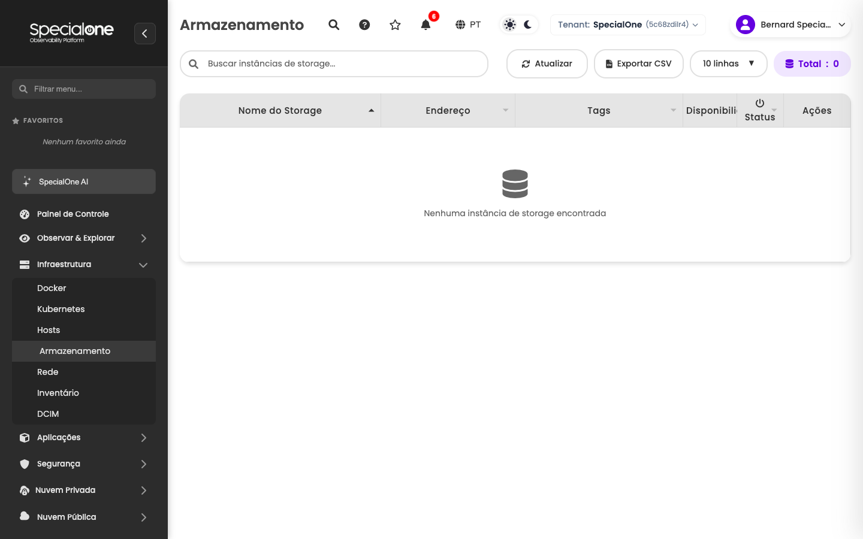
Task: Click the Painel de Controle gauge icon
Action: pyautogui.click(x=25, y=214)
